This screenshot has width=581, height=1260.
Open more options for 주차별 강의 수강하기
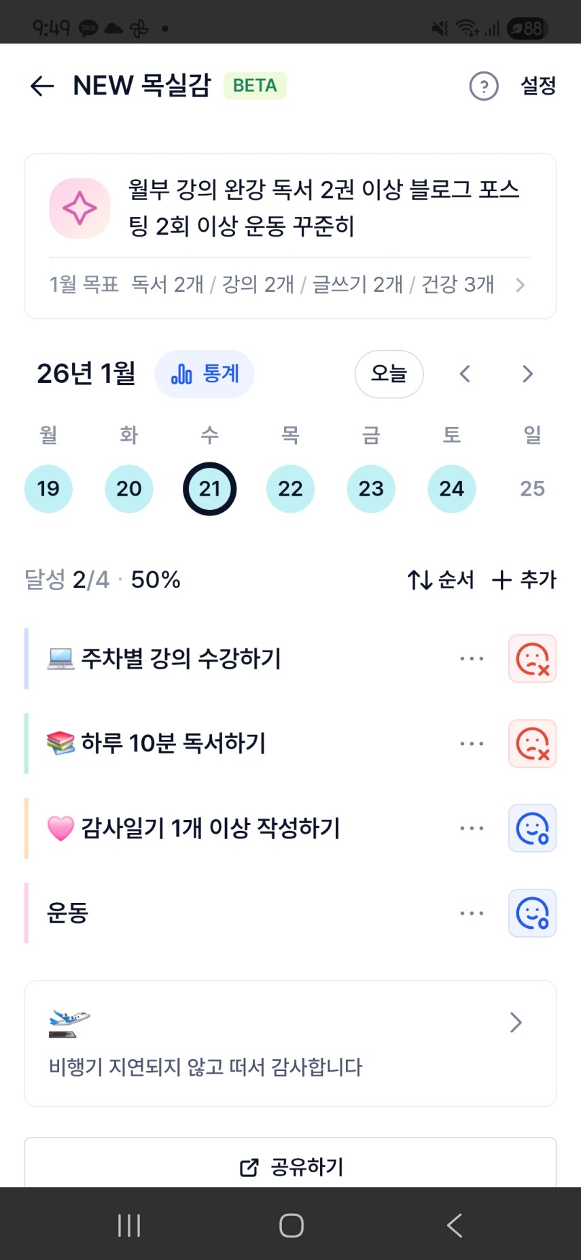[x=472, y=659]
